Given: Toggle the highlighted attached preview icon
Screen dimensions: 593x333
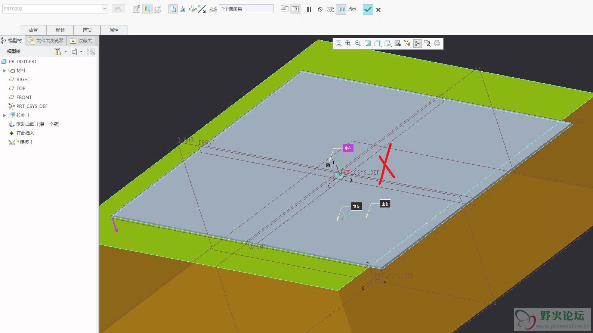Looking at the screenshot, I should [341, 9].
